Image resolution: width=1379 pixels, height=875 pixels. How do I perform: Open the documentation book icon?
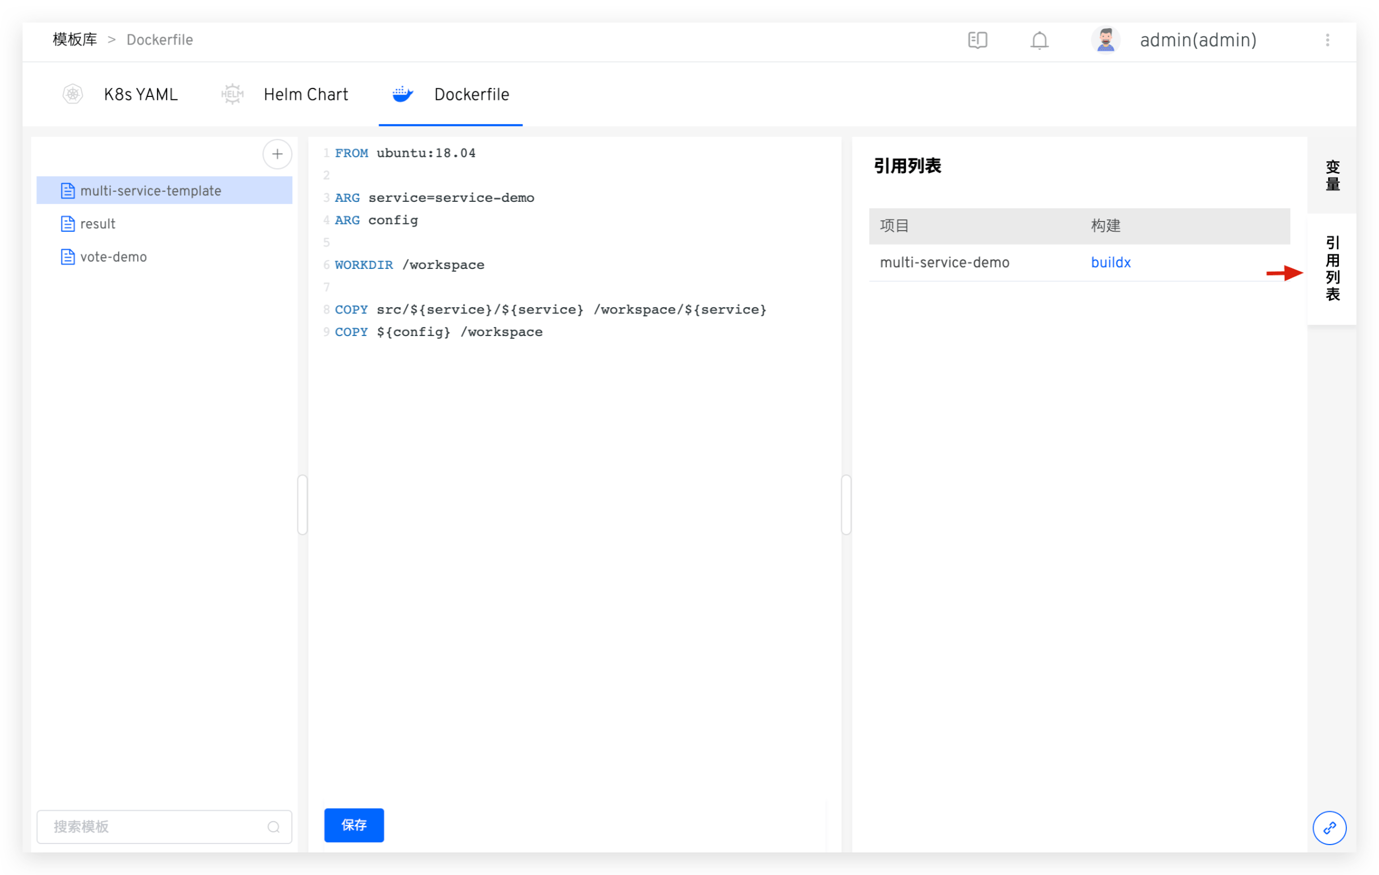pyautogui.click(x=977, y=40)
